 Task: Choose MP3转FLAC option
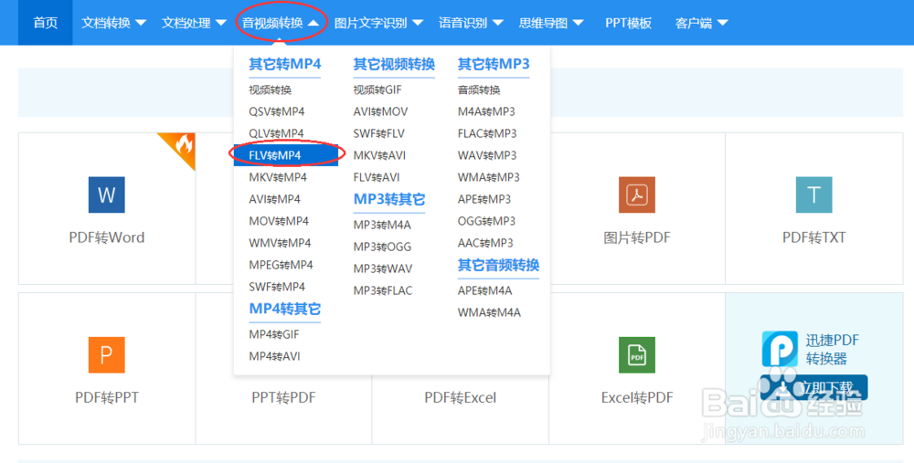tap(382, 290)
